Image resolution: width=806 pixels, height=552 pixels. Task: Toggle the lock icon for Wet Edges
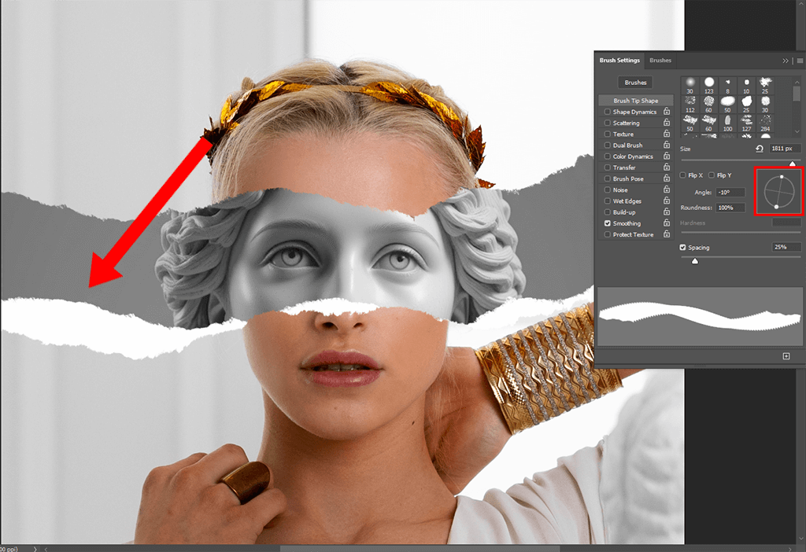667,201
